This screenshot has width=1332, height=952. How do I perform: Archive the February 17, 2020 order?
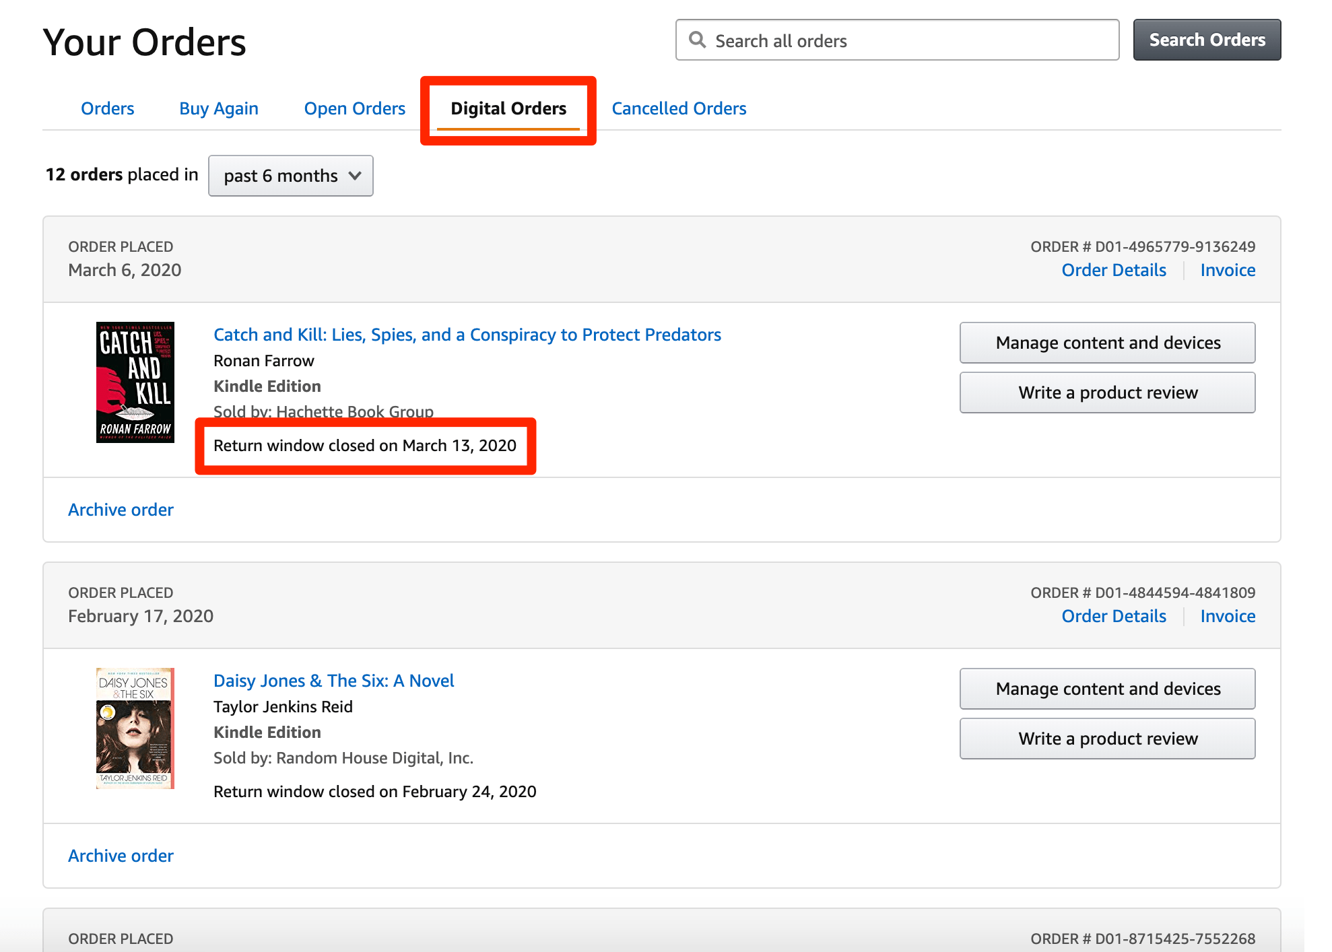[121, 856]
